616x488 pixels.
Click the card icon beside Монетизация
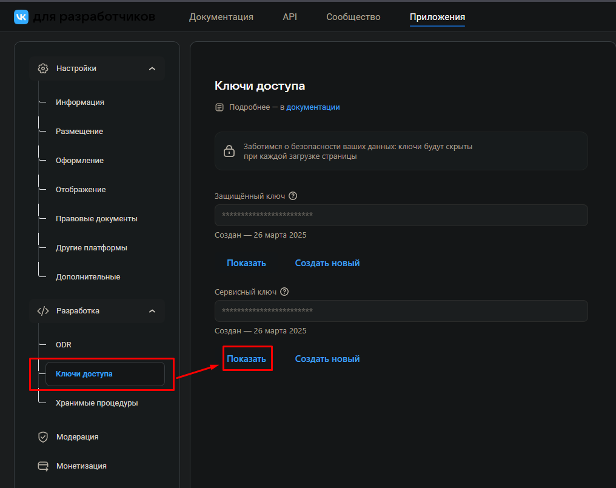(x=42, y=466)
